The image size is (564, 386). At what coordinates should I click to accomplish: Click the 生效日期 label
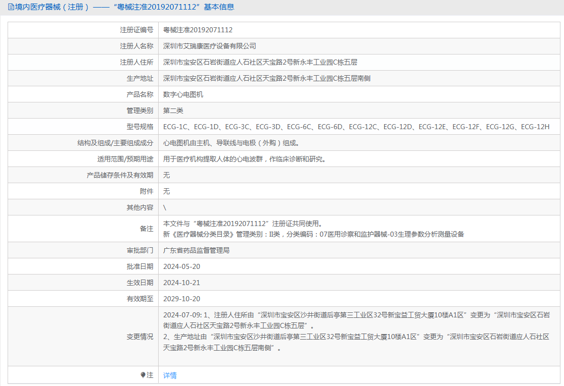[140, 283]
